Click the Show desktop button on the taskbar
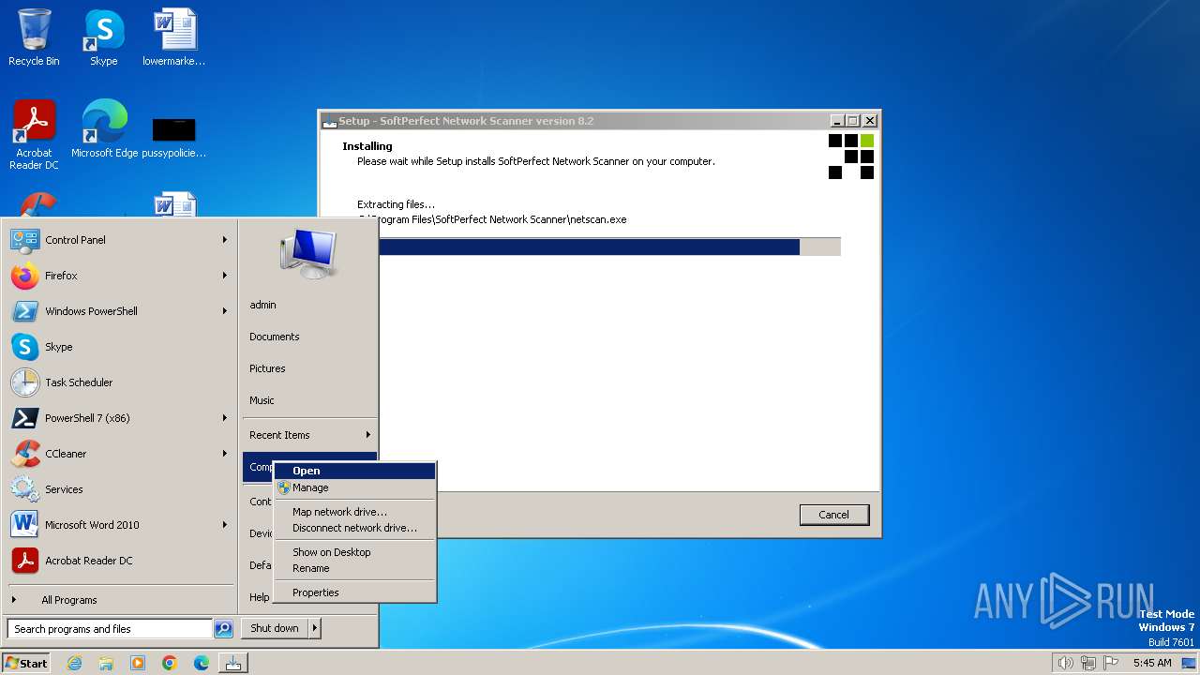1200x675 pixels. point(1189,663)
